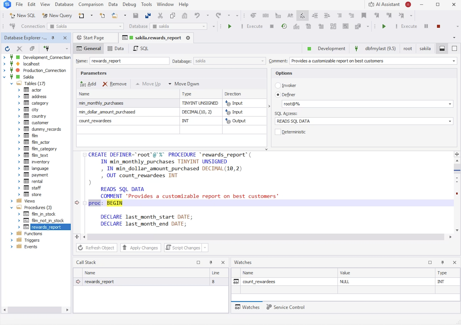Viewport: 461px width, 325px height.
Task: Pin the Database Explorer panel
Action: [x=53, y=38]
